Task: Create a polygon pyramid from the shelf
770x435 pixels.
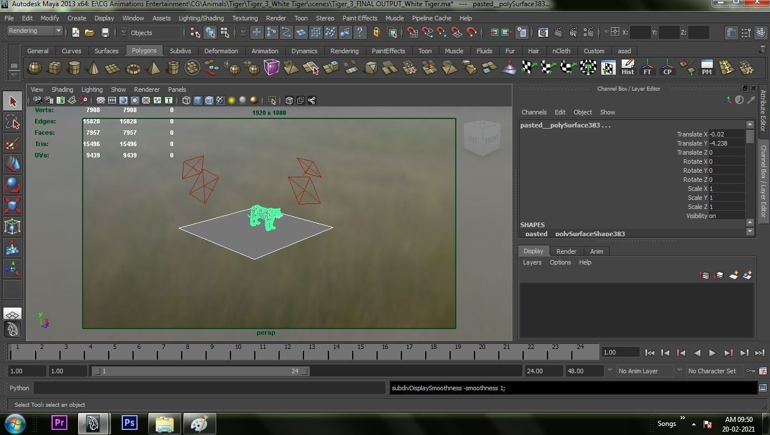Action: pyautogui.click(x=153, y=68)
